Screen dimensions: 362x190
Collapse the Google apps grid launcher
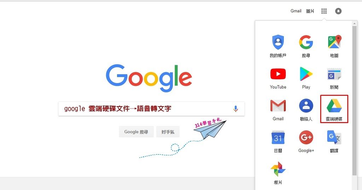pyautogui.click(x=324, y=11)
